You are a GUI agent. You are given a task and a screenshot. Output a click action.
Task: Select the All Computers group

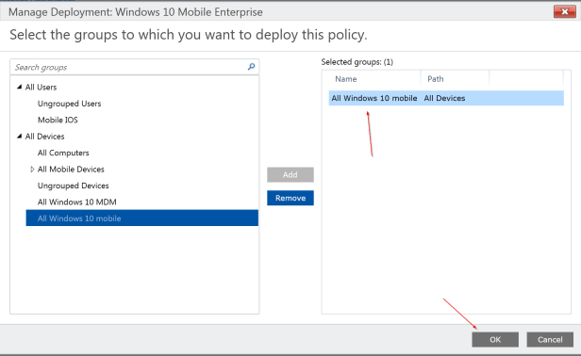63,153
